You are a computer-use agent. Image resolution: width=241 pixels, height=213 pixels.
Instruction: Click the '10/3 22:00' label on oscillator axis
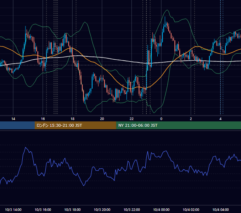pos(132,209)
